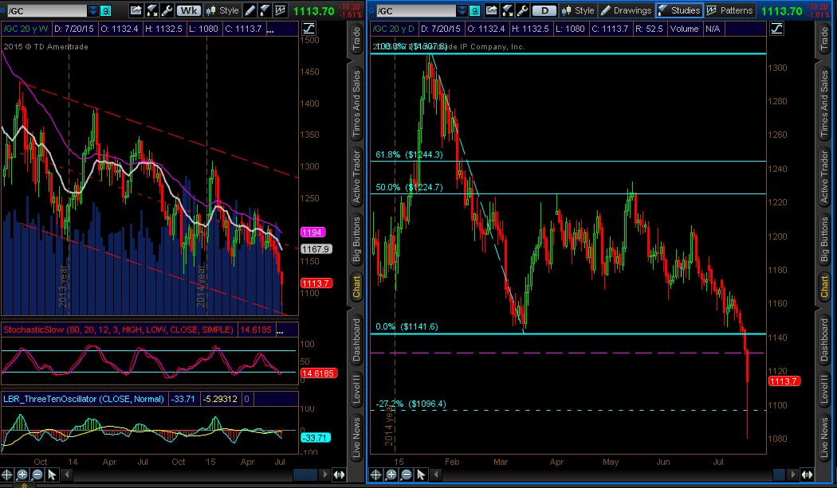
Task: Click the expand-width icon below the left chart
Action: (x=339, y=474)
